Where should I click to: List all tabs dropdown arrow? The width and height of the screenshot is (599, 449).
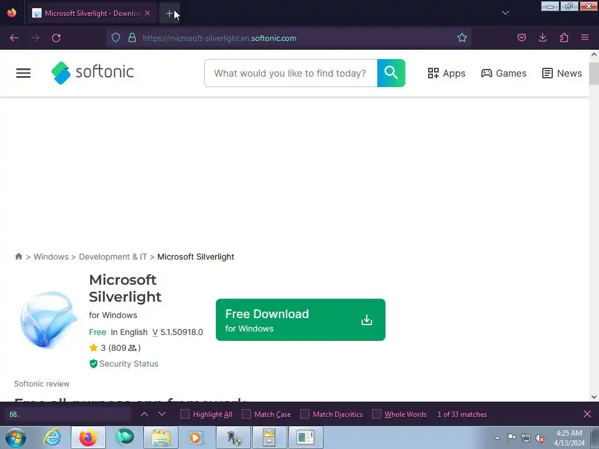(x=505, y=13)
